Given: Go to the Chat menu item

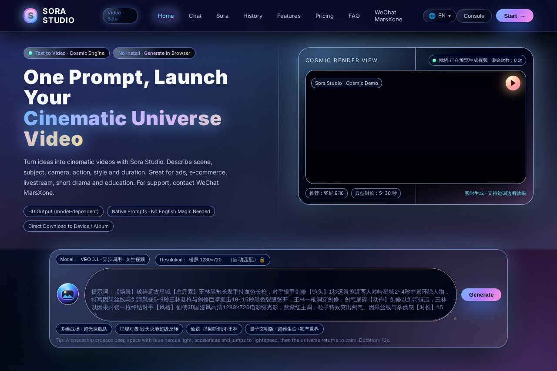Looking at the screenshot, I should coord(195,16).
